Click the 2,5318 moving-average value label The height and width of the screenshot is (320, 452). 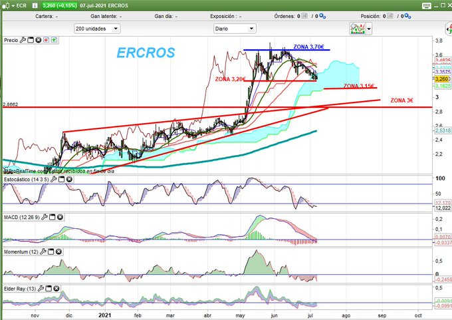tap(443, 130)
